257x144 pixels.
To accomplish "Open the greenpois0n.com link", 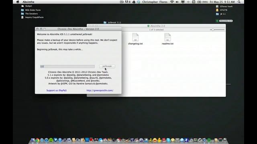I will [100, 90].
